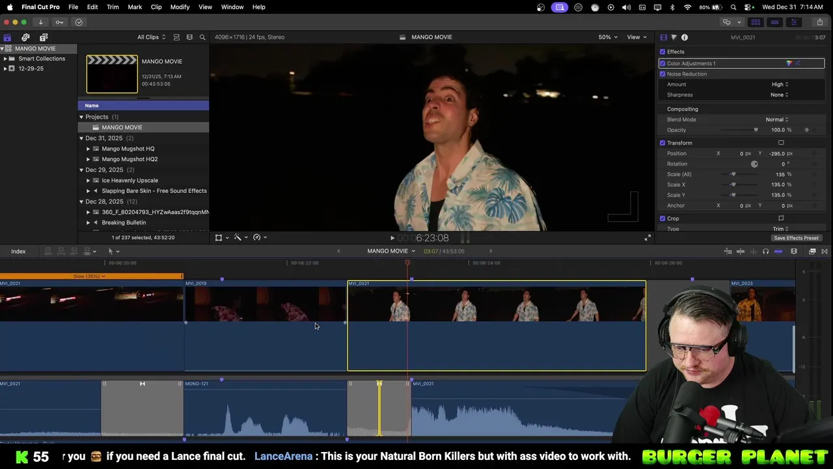Open the Import Media arrow button
Screen dimensions: 833x469
40,22
